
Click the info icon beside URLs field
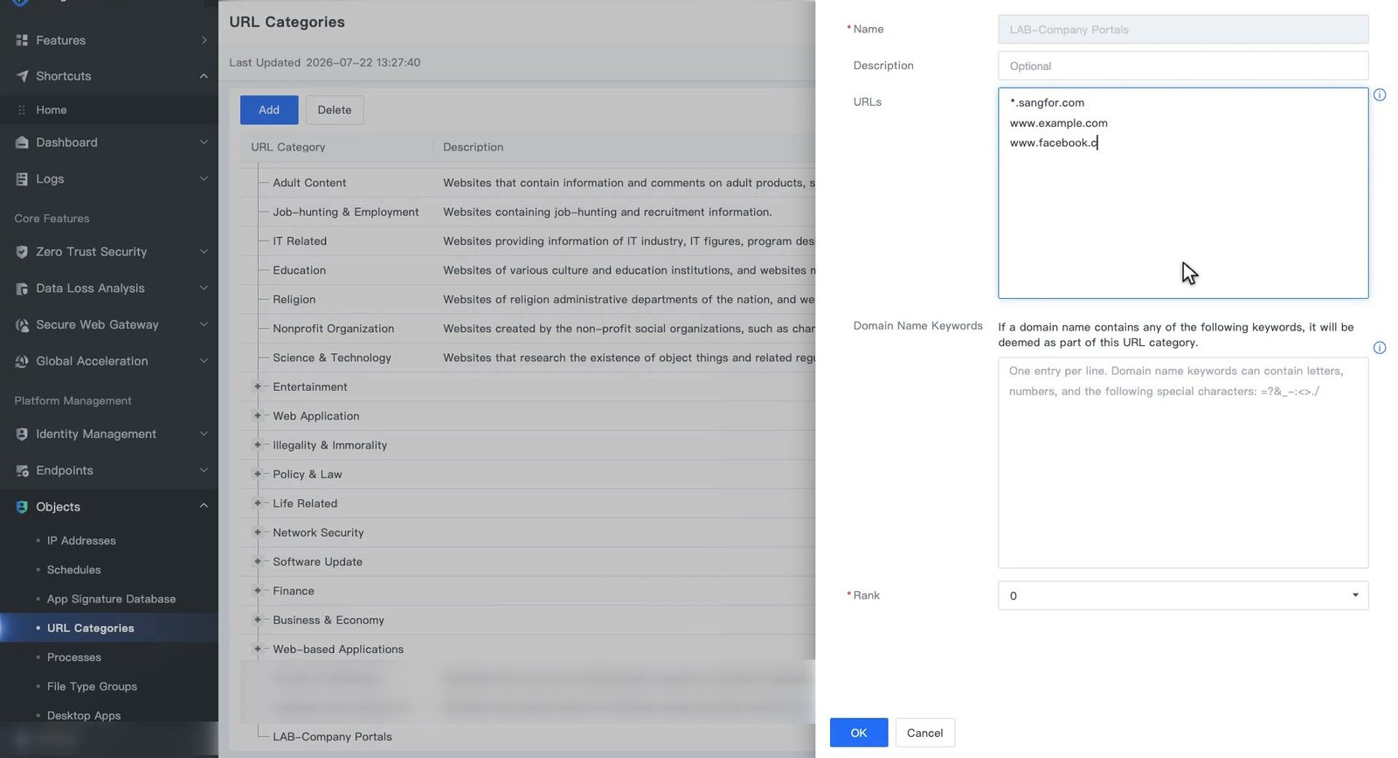pyautogui.click(x=1380, y=95)
